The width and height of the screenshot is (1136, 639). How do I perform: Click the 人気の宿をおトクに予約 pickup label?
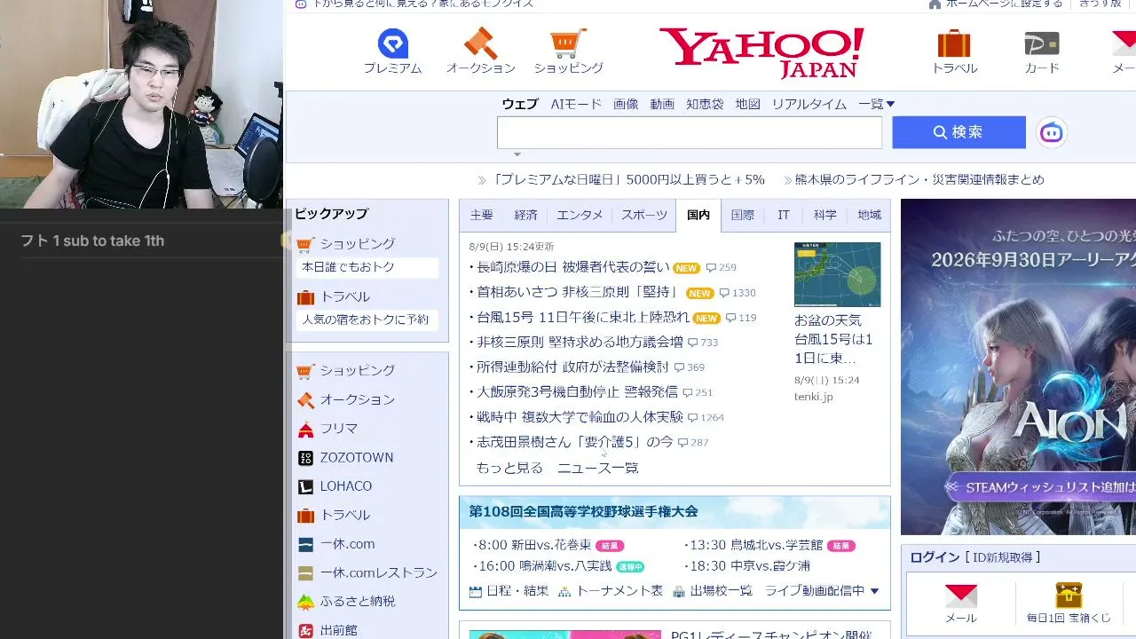point(365,319)
